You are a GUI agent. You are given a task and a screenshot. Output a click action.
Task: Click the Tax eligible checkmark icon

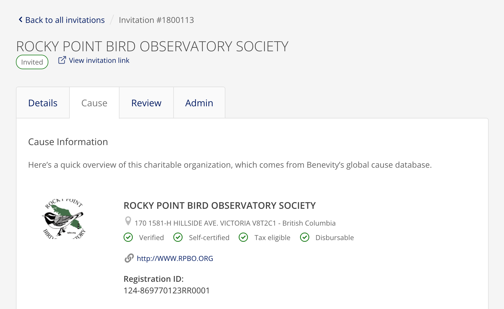pos(243,237)
